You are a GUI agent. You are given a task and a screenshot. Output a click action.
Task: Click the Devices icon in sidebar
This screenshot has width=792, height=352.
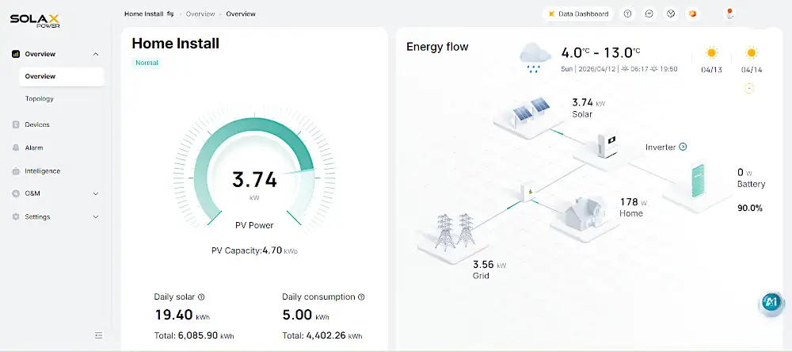point(15,124)
